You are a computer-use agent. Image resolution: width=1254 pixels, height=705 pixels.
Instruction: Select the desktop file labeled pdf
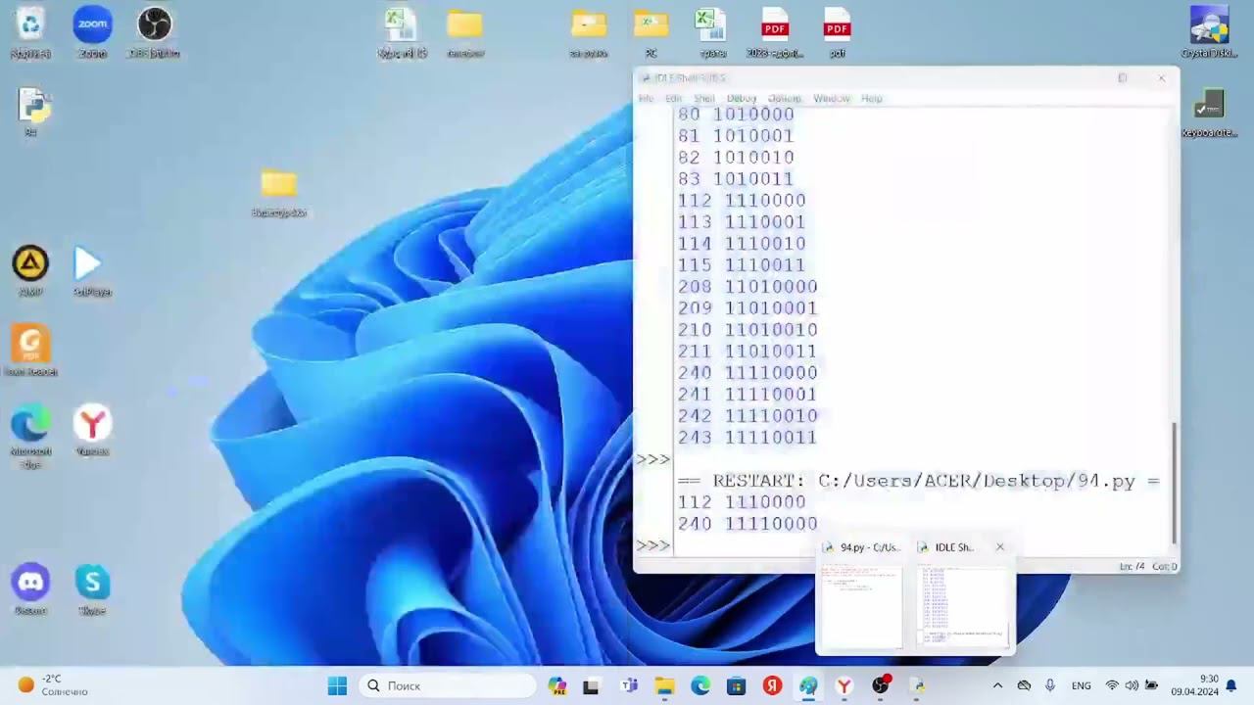(837, 31)
